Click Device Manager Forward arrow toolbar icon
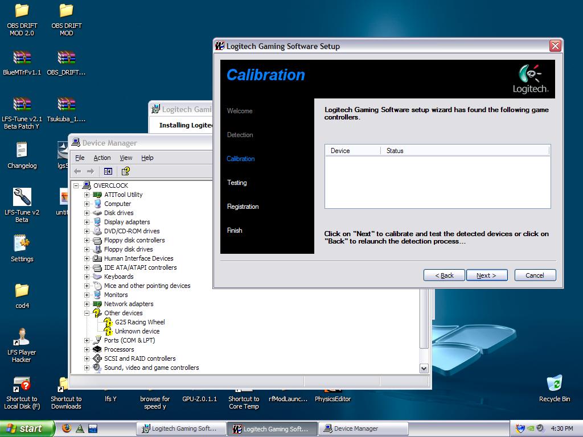 tap(91, 171)
